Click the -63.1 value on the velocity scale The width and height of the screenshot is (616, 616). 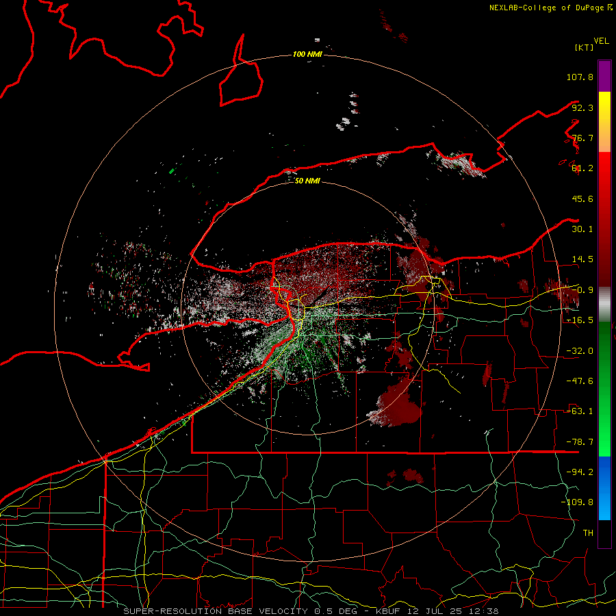pos(580,411)
